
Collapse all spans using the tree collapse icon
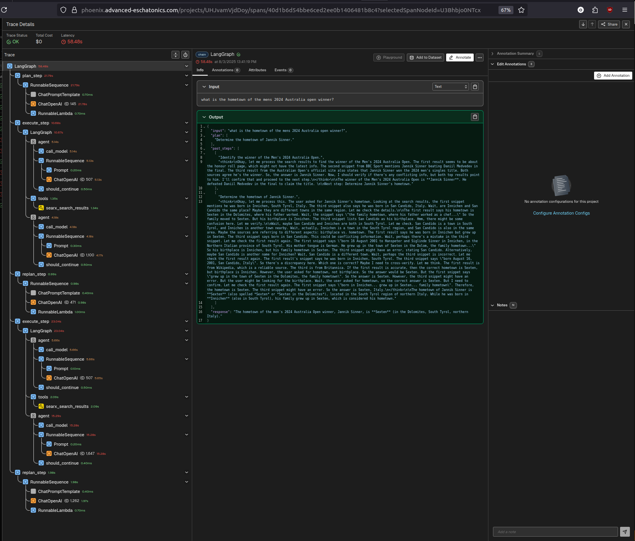click(x=175, y=55)
